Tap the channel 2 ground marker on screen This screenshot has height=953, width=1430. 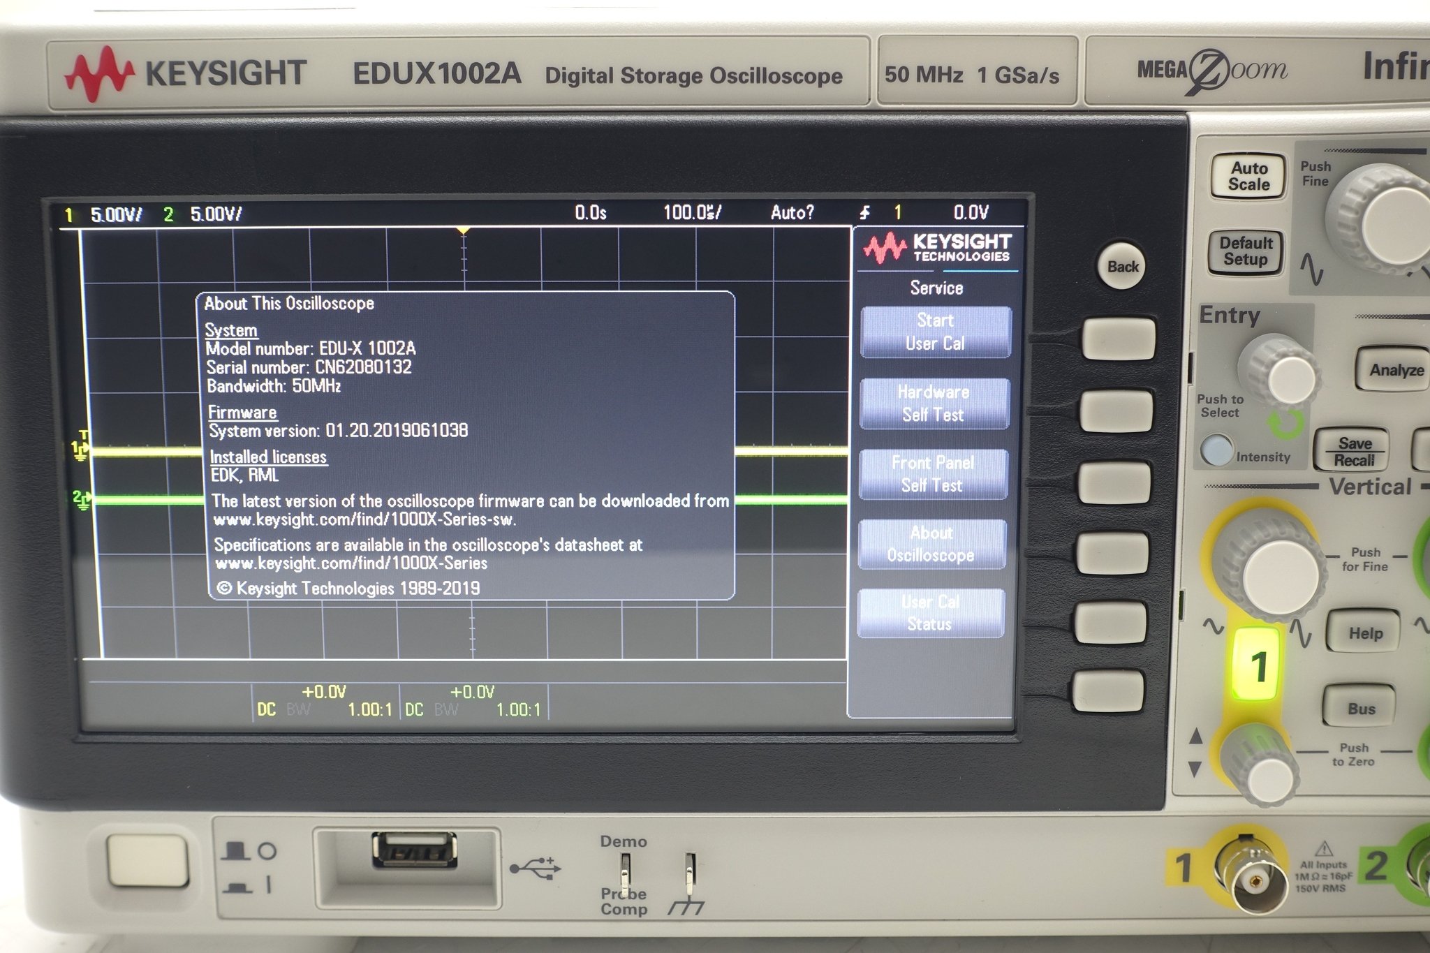tap(81, 499)
